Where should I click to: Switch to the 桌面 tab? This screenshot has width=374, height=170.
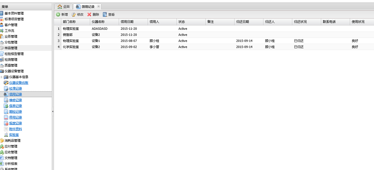tap(64, 7)
